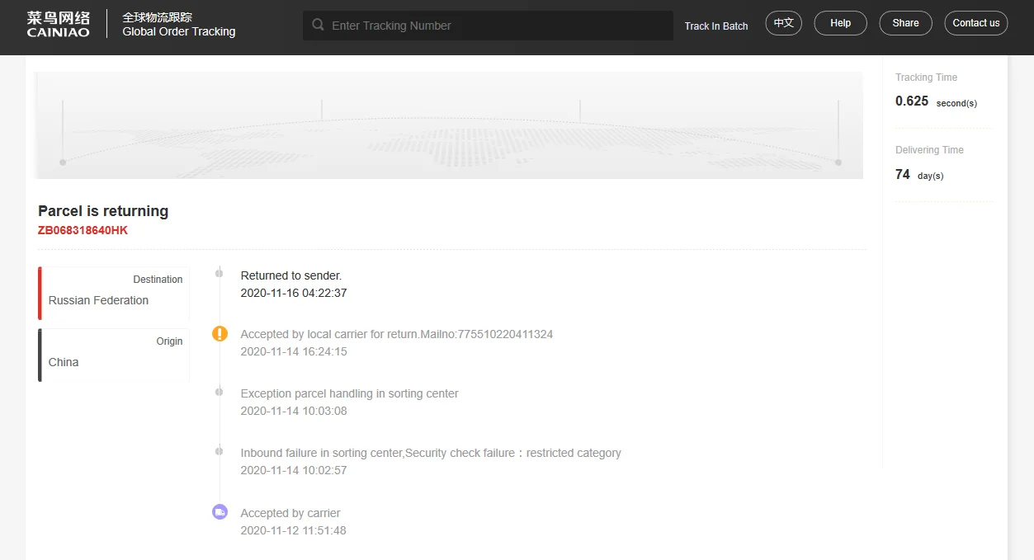Click the Delivering Time 74 value
The image size is (1034, 560).
click(x=903, y=174)
